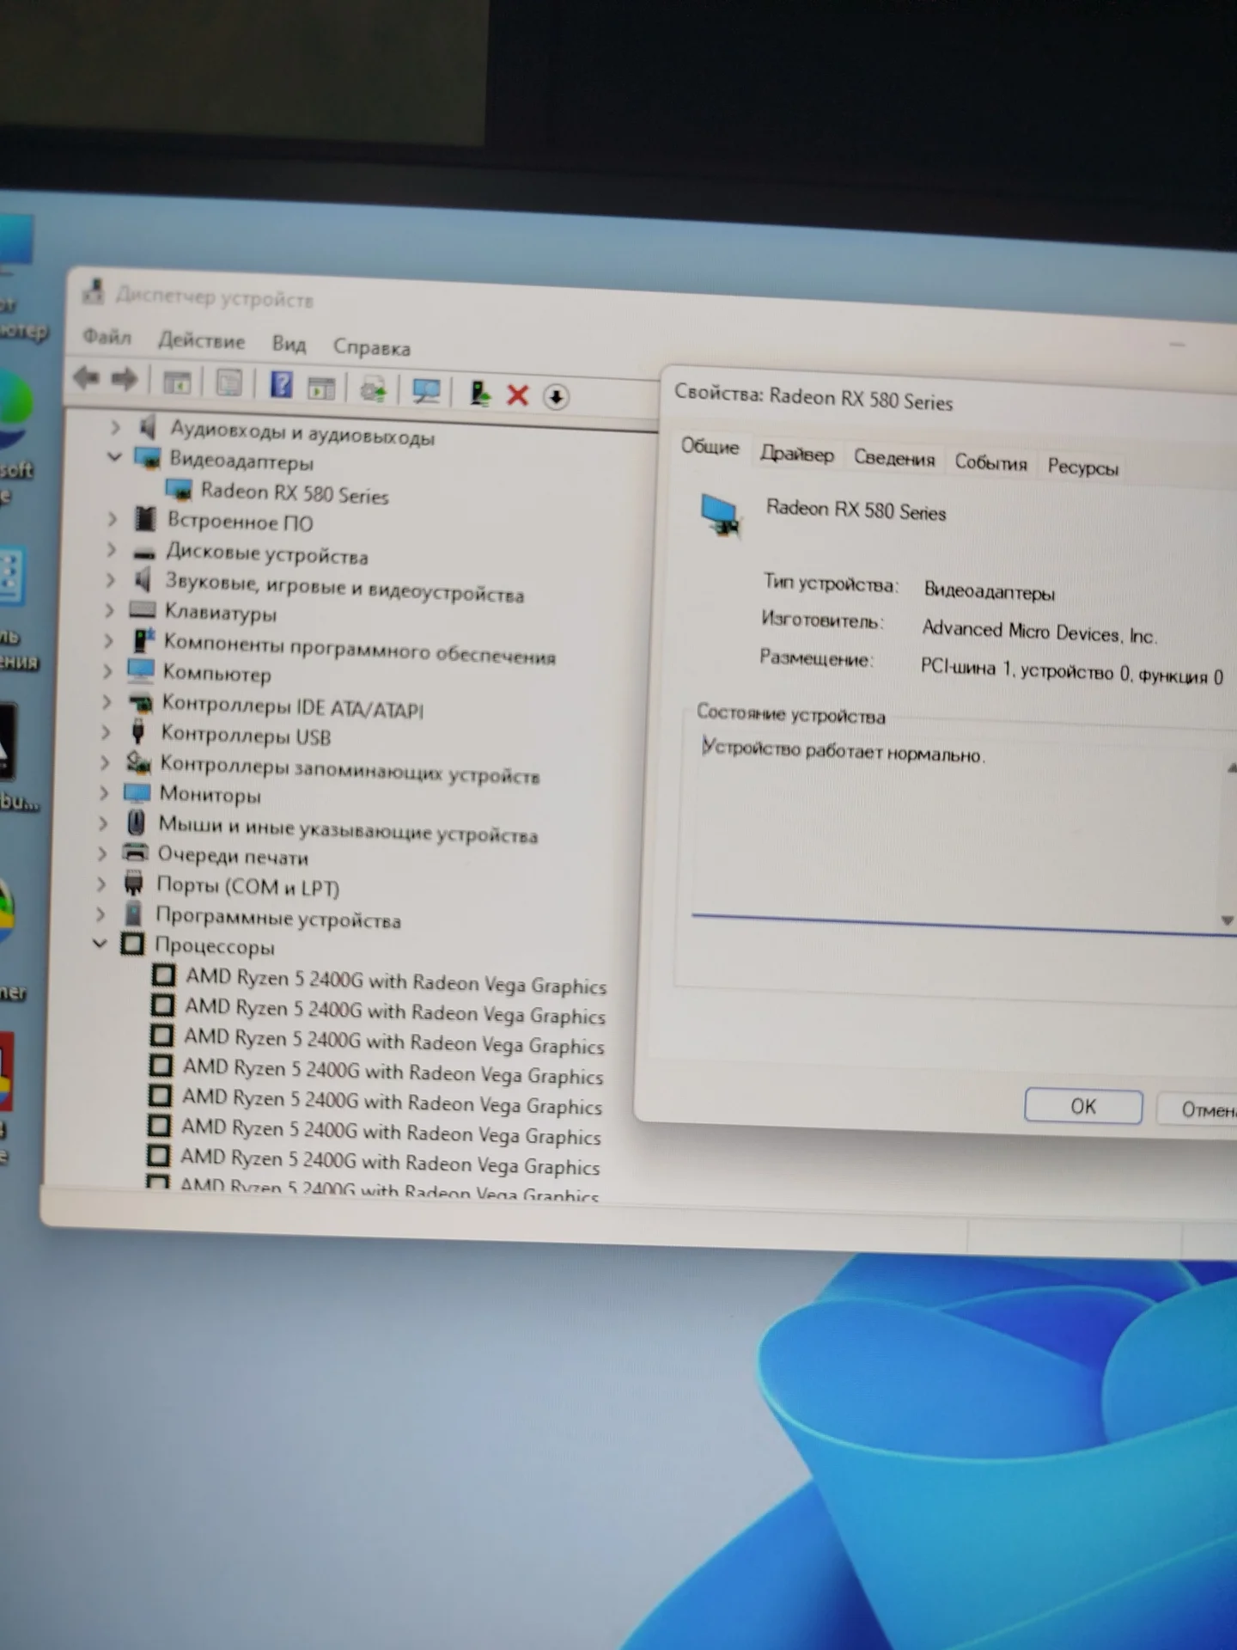Toggle the console tree toolbar icon
The width and height of the screenshot is (1237, 1650).
point(178,382)
